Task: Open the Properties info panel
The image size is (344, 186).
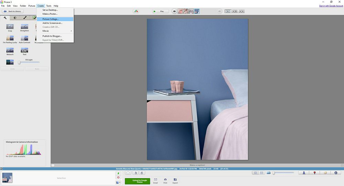Action: coord(336,173)
